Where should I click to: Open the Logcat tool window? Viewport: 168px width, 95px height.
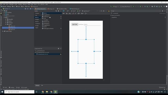click(24, 87)
